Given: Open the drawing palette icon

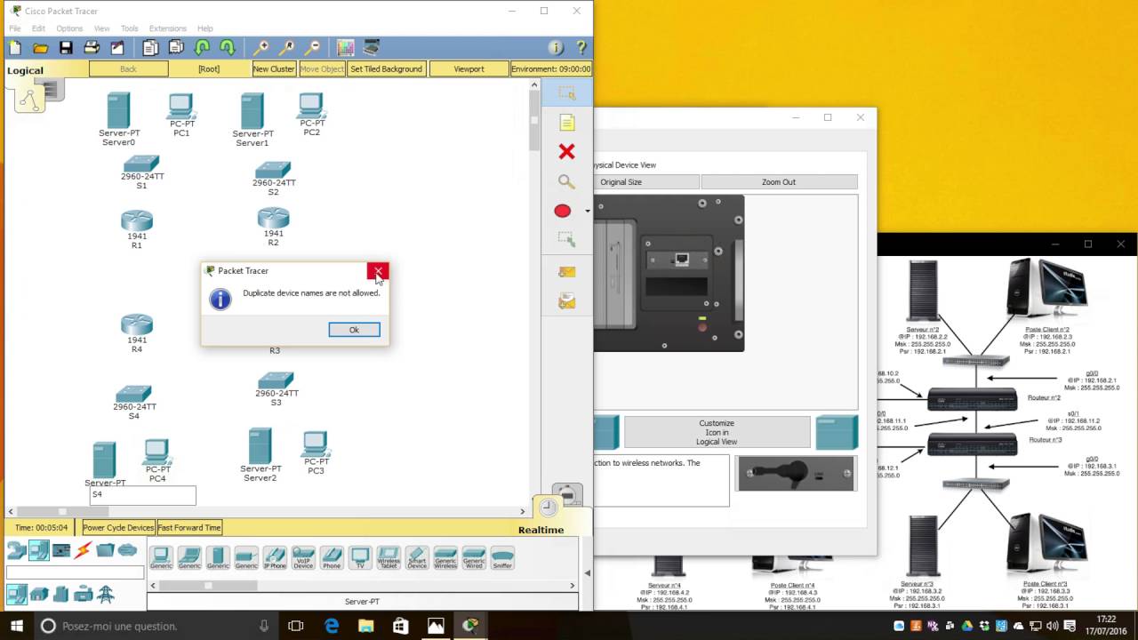Looking at the screenshot, I should tap(346, 48).
